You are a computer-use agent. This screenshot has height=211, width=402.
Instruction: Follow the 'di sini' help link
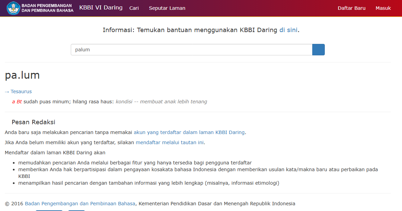[289, 30]
